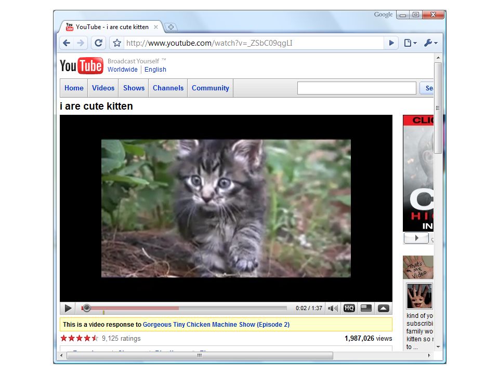Click the horizontal scrollbar right arrow
The image size is (499, 374).
pos(429,355)
